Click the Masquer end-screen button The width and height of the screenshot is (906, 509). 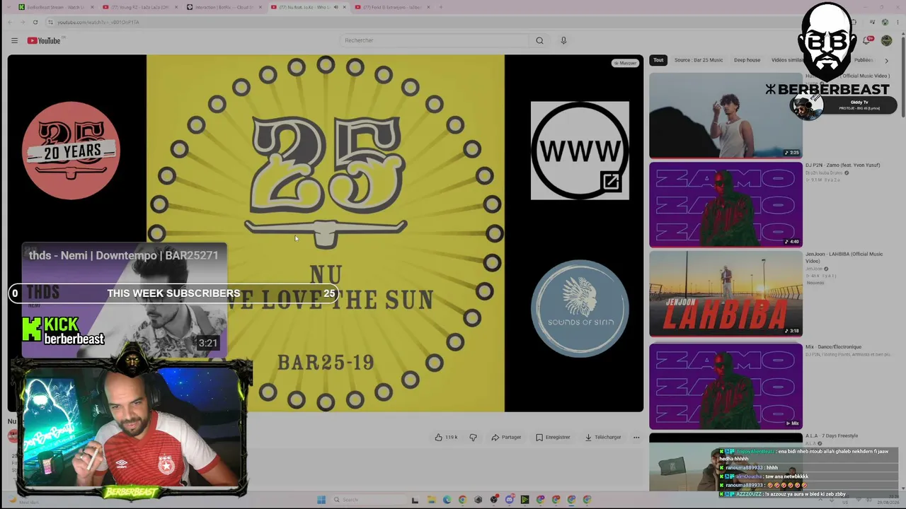pyautogui.click(x=625, y=63)
